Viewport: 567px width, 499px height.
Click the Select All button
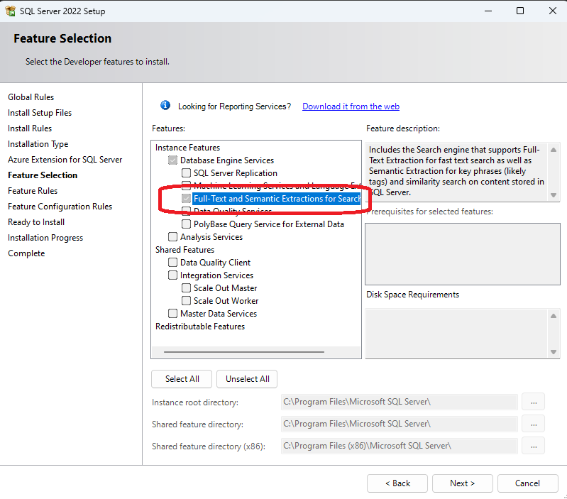[x=182, y=379]
